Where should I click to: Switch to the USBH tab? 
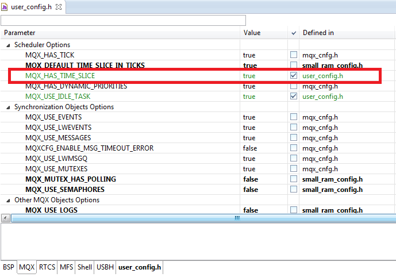105,267
